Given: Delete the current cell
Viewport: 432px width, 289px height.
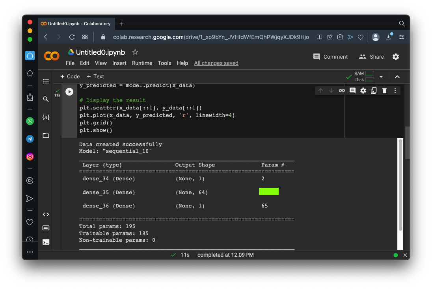Looking at the screenshot, I should pos(384,91).
